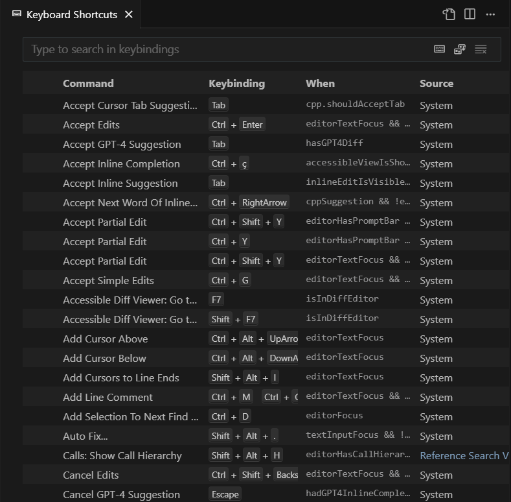
Task: Select the Add Cursor Below command
Action: (x=104, y=359)
